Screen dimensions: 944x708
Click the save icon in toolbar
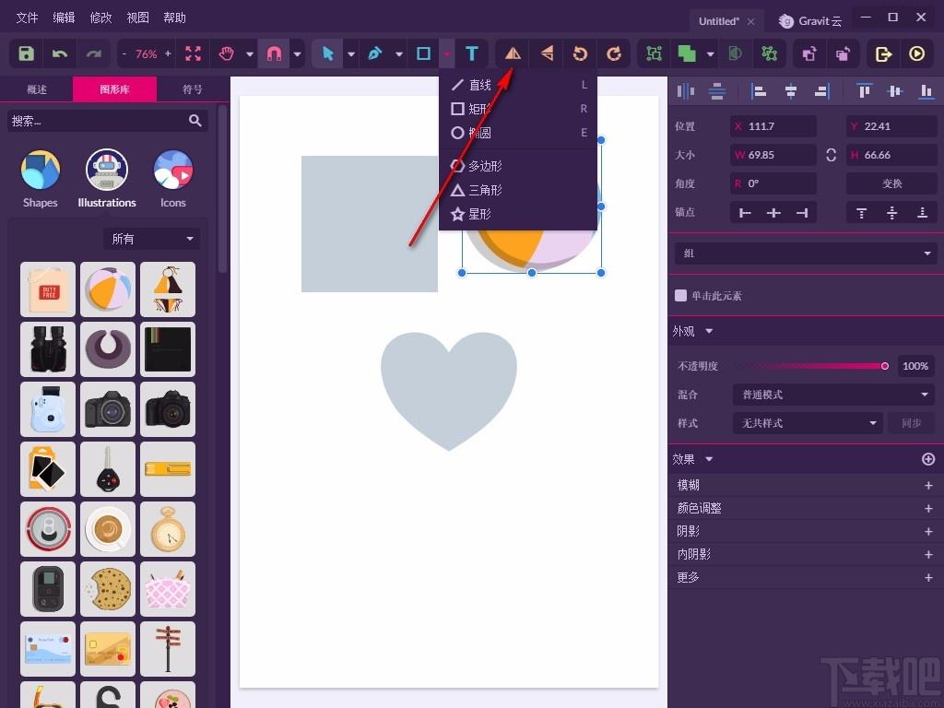point(26,53)
